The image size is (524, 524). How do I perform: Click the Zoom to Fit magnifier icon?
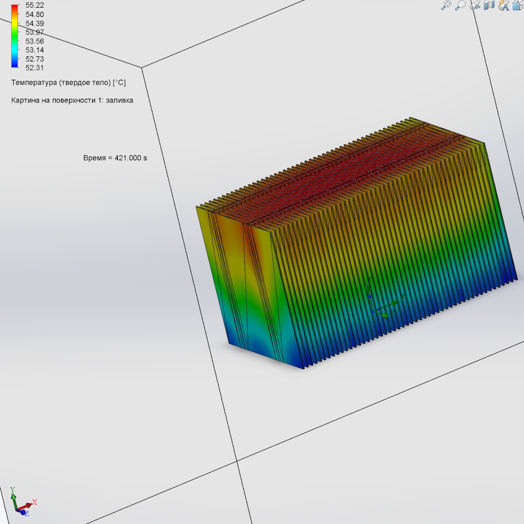click(446, 5)
